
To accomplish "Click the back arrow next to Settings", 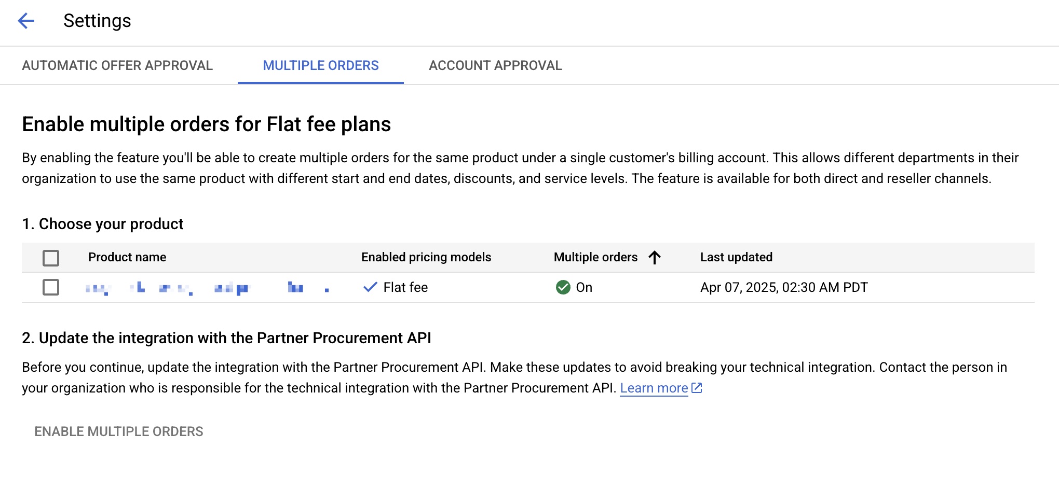I will coord(26,21).
